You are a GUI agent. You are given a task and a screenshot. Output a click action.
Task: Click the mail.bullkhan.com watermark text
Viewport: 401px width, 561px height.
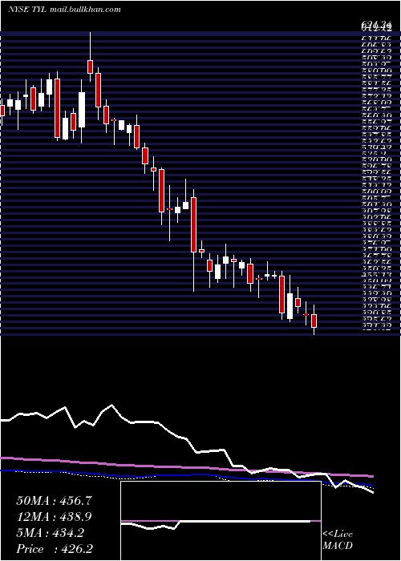[x=84, y=10]
